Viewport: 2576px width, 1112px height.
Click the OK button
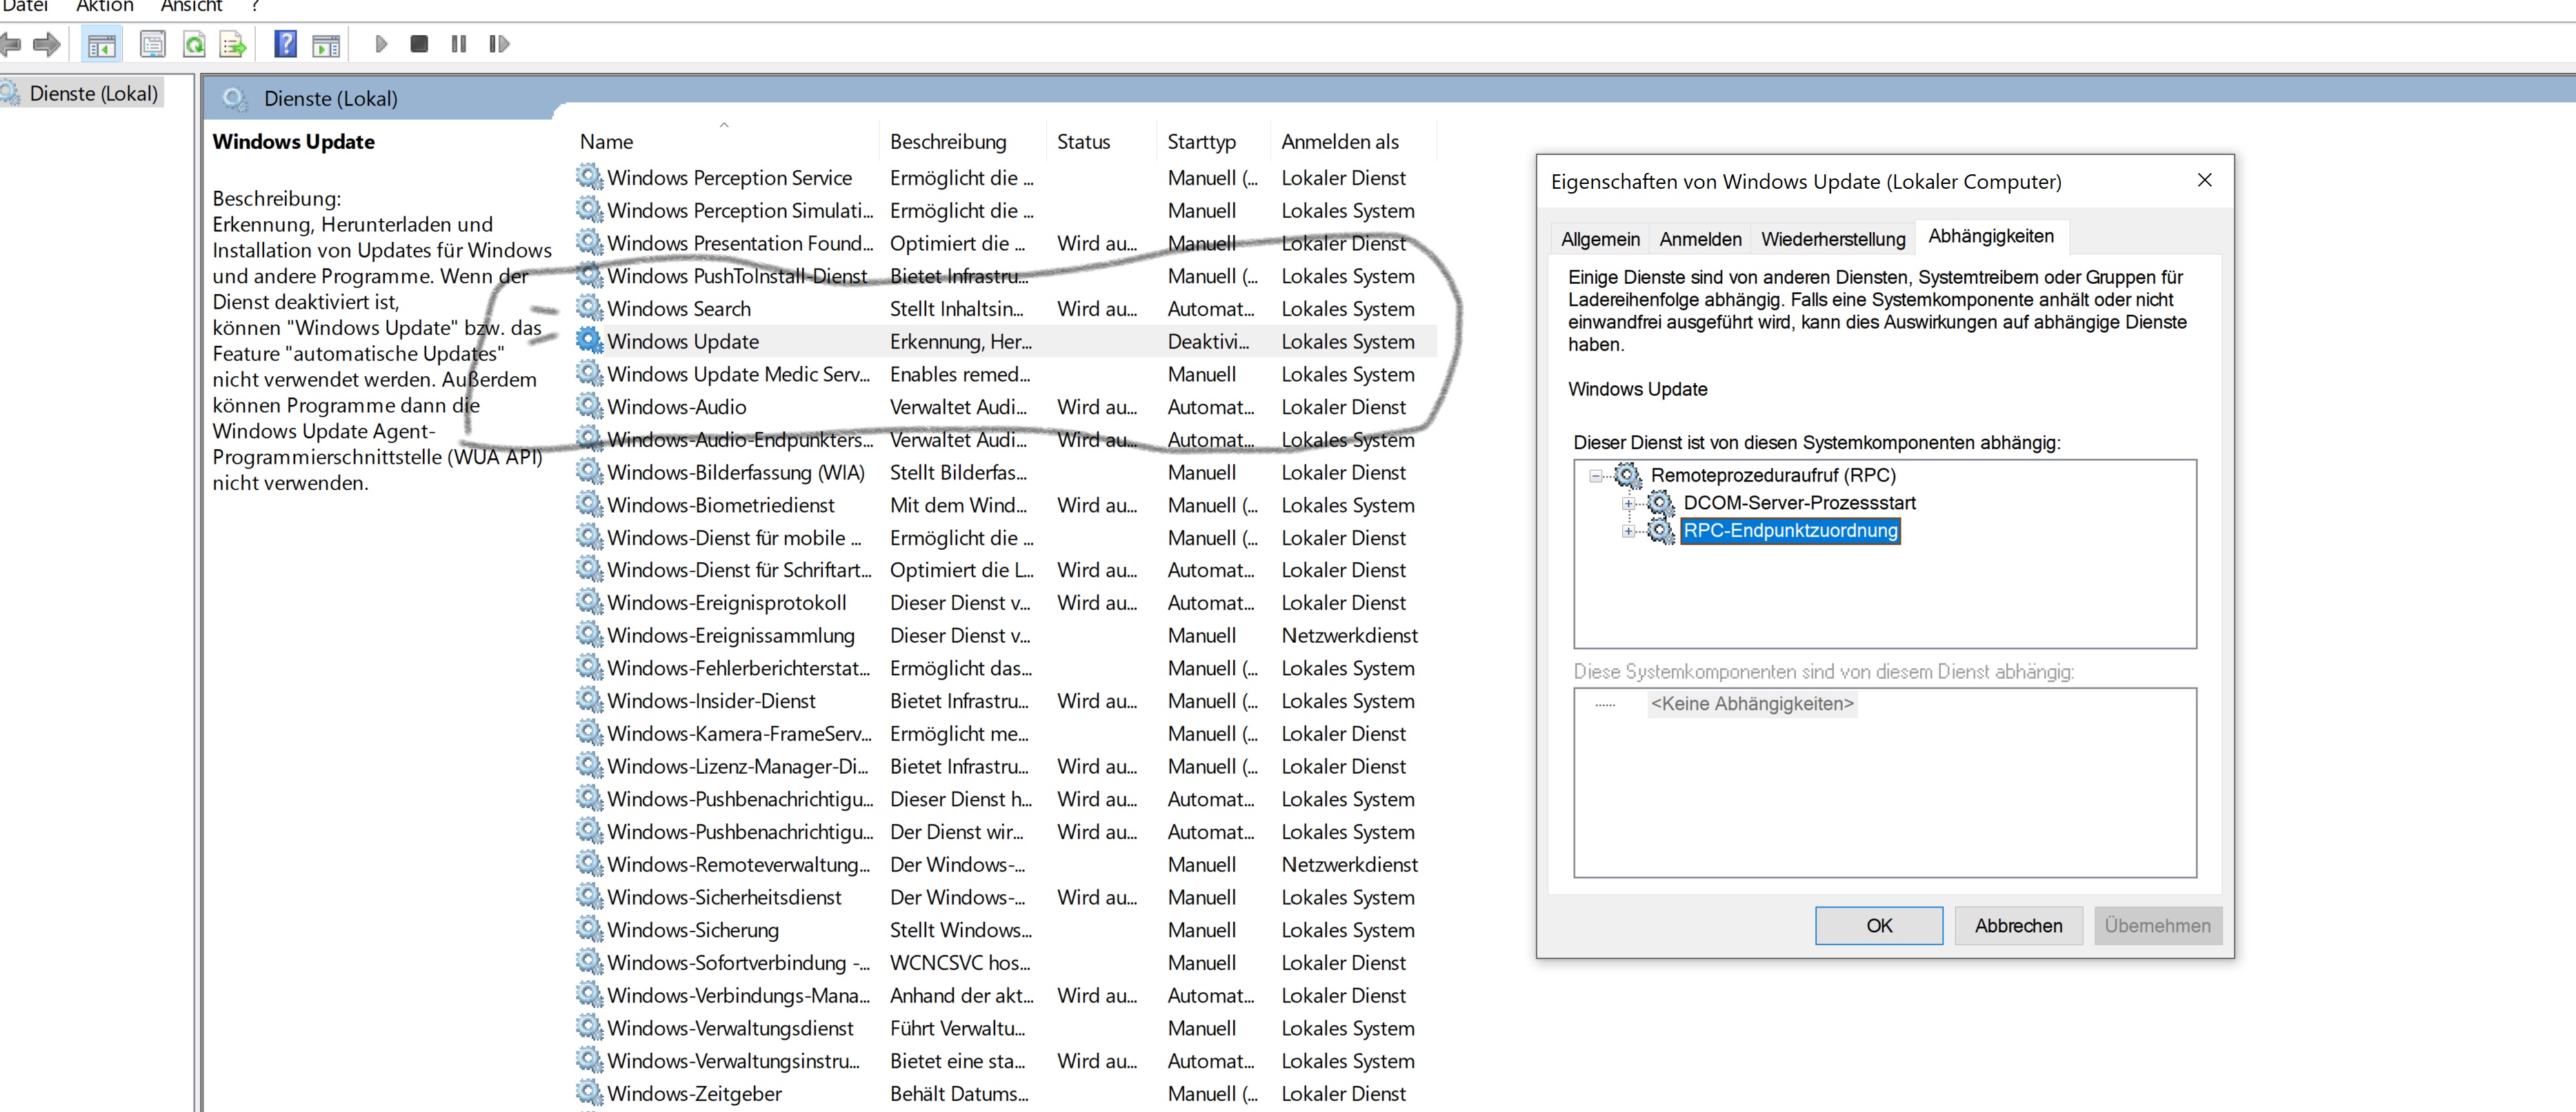pos(1878,925)
